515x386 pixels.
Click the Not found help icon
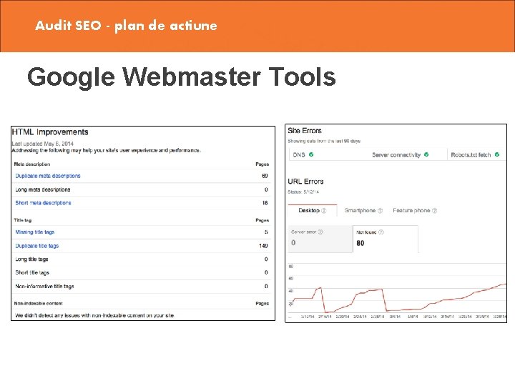point(381,232)
